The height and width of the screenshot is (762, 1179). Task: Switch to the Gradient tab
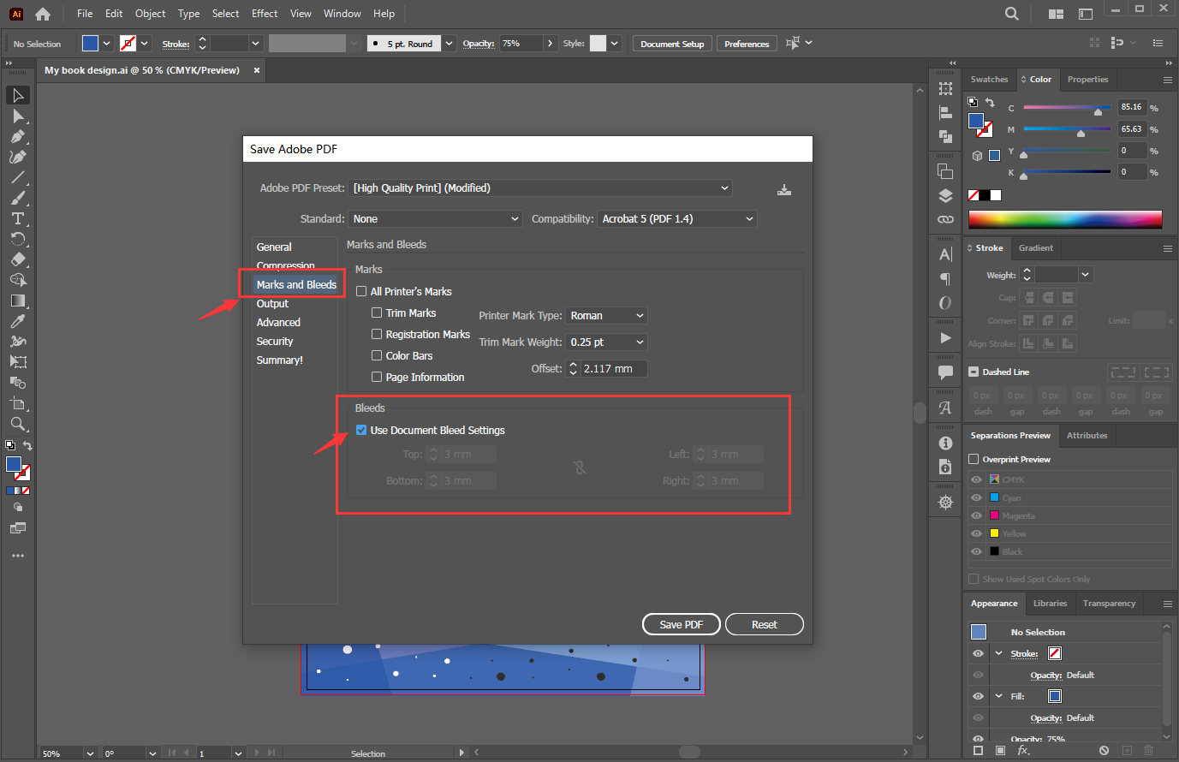click(1035, 248)
